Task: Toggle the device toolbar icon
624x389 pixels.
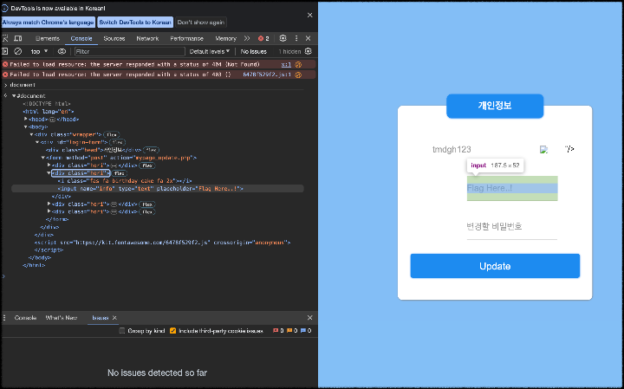Action: (18, 38)
